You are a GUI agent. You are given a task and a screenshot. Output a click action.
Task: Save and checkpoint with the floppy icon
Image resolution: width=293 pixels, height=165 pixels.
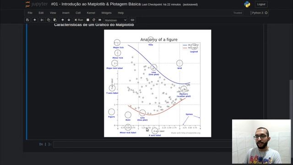[x=27, y=20]
